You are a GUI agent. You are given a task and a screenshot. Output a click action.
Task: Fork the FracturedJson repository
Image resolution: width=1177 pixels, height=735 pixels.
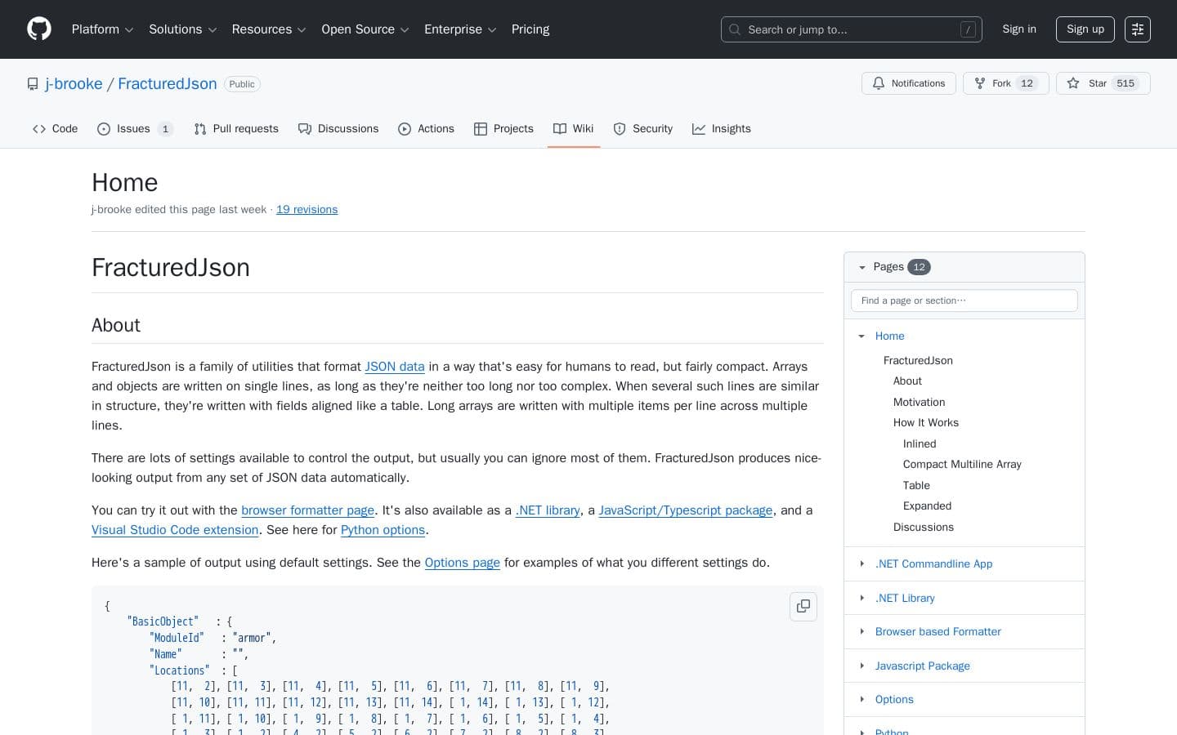[x=1005, y=83]
